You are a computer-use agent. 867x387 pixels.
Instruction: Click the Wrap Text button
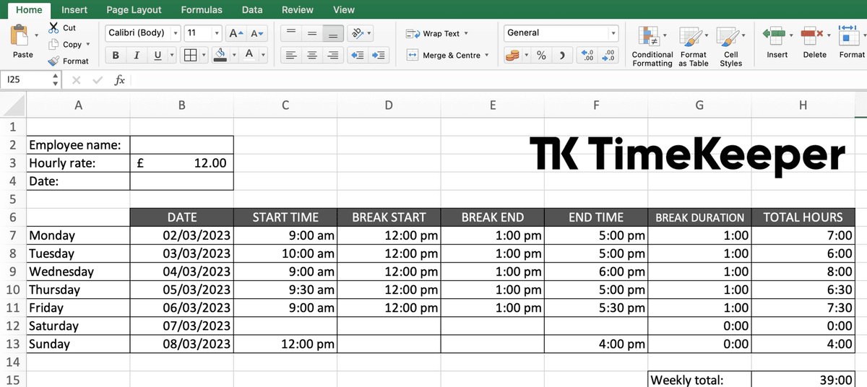pos(432,34)
